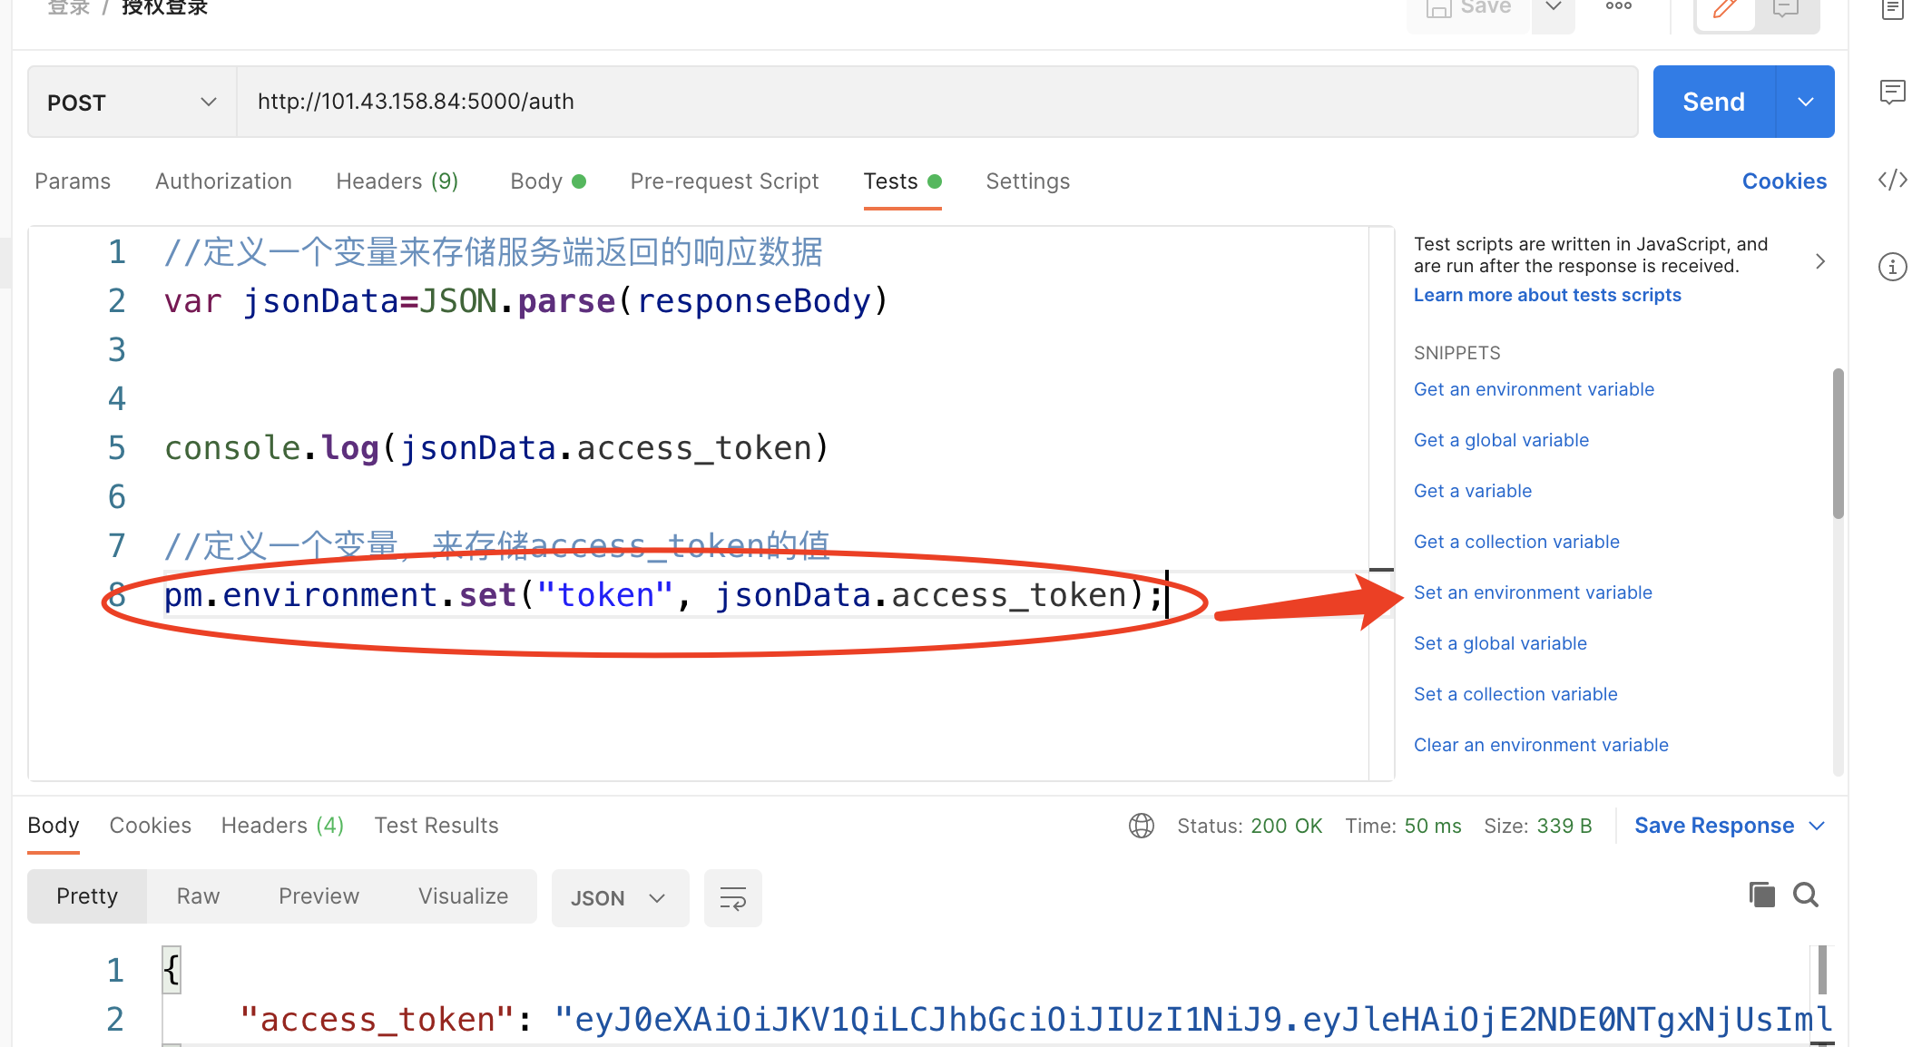Toggle the line wrap icon
This screenshot has height=1047, width=1922.
coord(732,898)
